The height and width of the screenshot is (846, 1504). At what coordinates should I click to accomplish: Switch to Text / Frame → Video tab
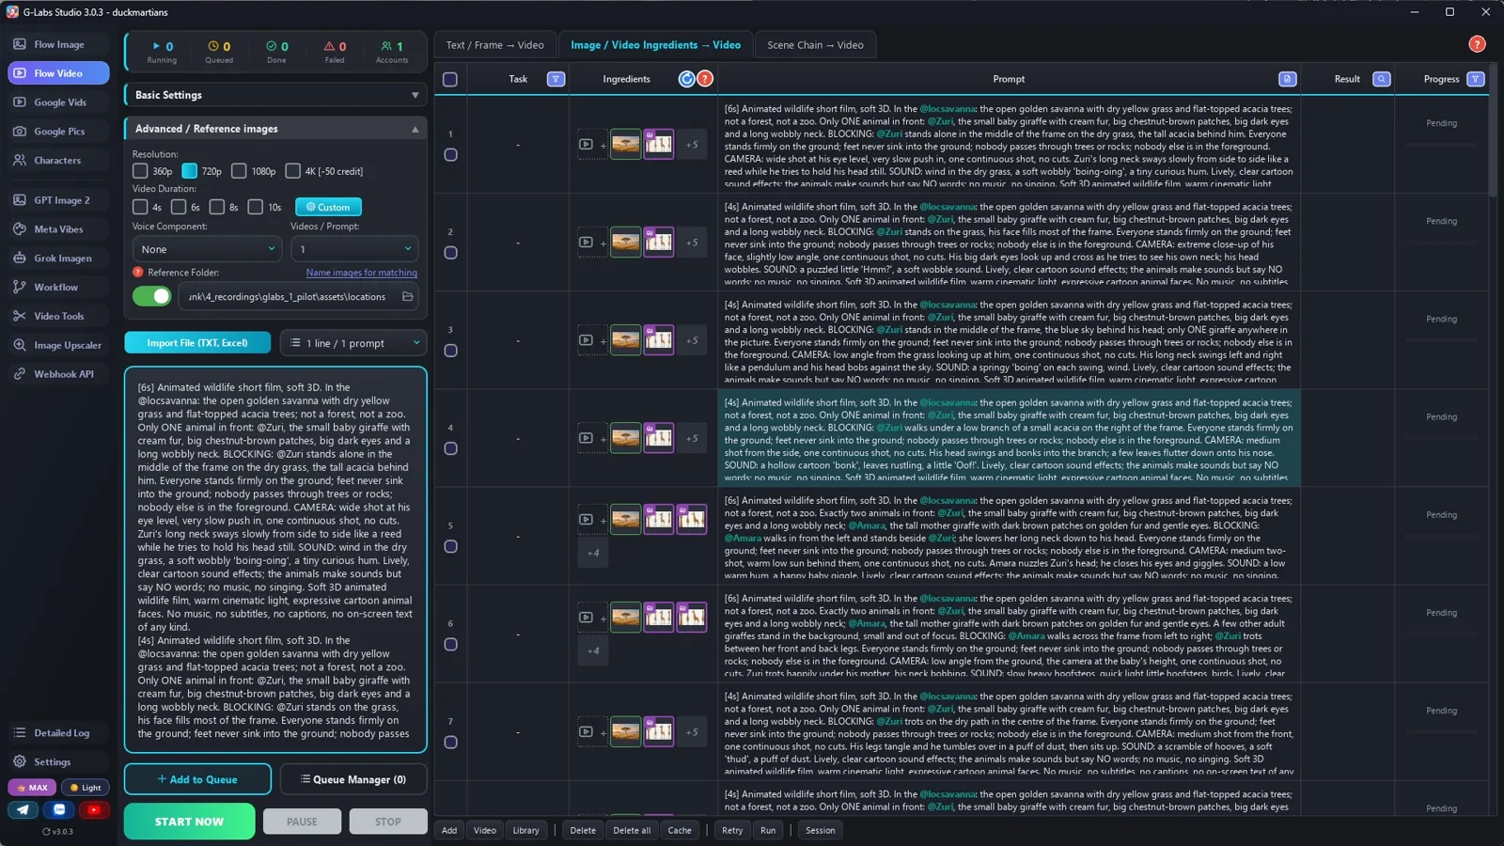(x=494, y=45)
